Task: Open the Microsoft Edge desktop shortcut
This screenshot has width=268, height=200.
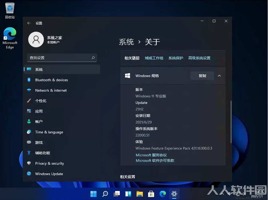Action: pyautogui.click(x=10, y=38)
